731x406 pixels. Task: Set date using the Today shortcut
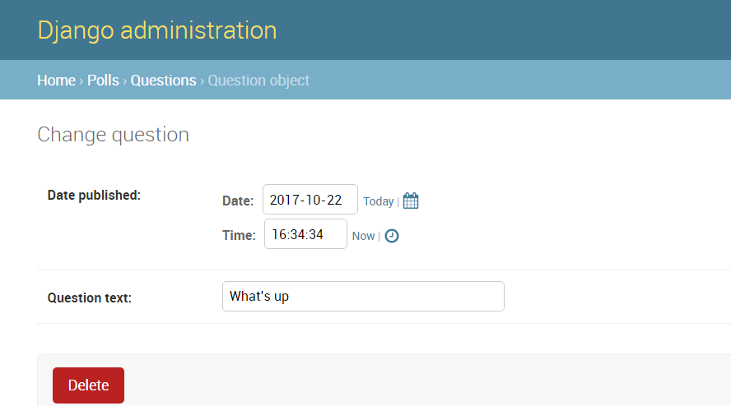pos(379,201)
